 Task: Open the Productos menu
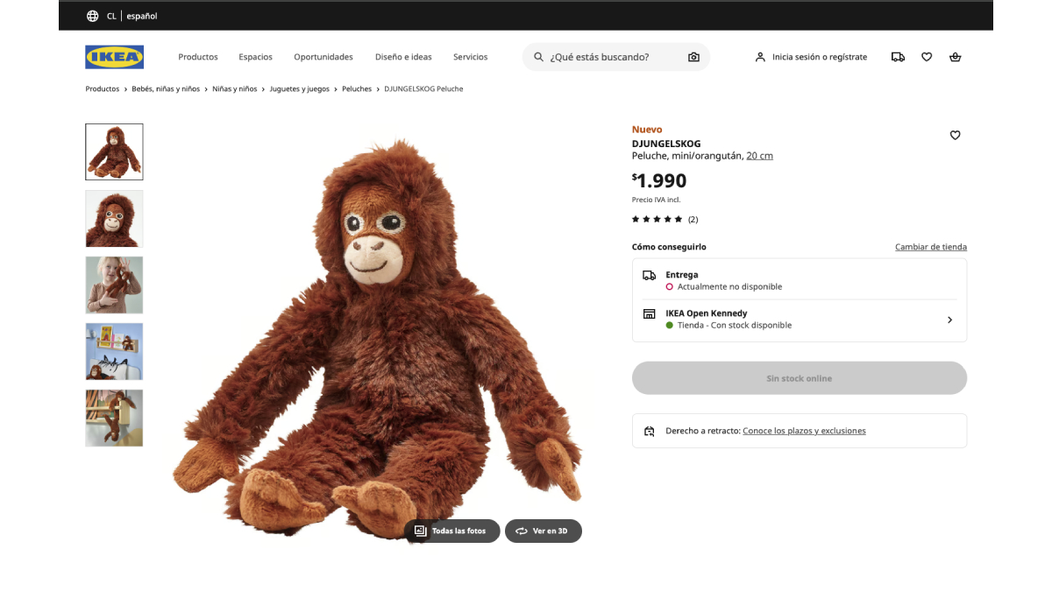click(198, 57)
